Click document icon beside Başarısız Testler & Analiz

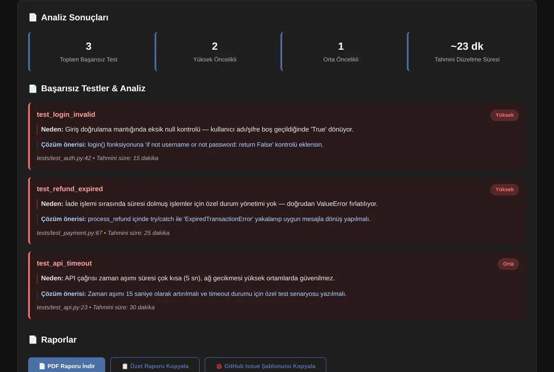(33, 88)
